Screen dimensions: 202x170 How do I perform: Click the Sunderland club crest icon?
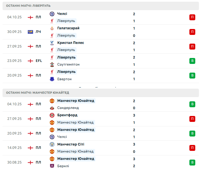point(52,108)
